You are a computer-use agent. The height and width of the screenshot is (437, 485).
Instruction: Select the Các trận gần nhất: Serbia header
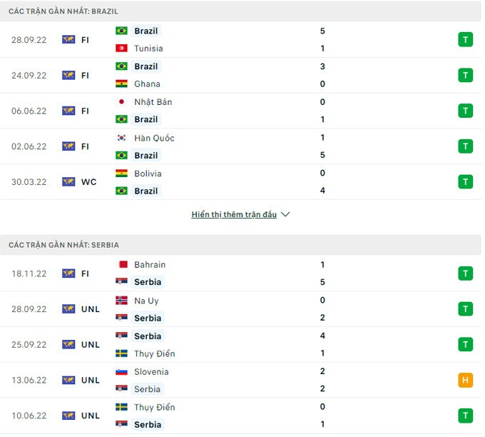pyautogui.click(x=64, y=245)
